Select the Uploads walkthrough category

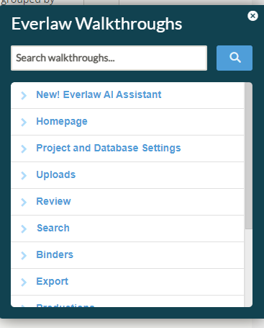(56, 174)
